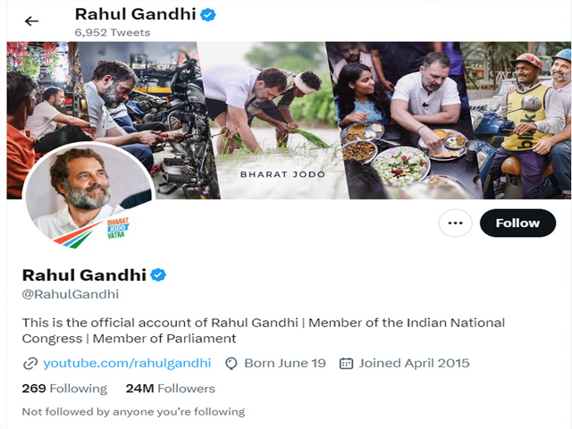
Task: Click the Not followed by anyone notice
Action: coord(133,412)
